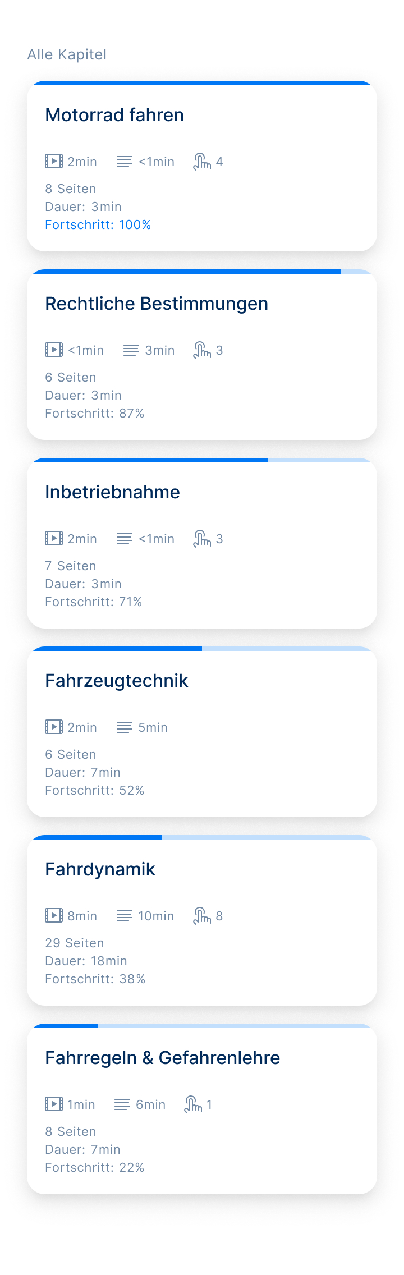Select the Fahrdynamik chapter title

(x=100, y=869)
